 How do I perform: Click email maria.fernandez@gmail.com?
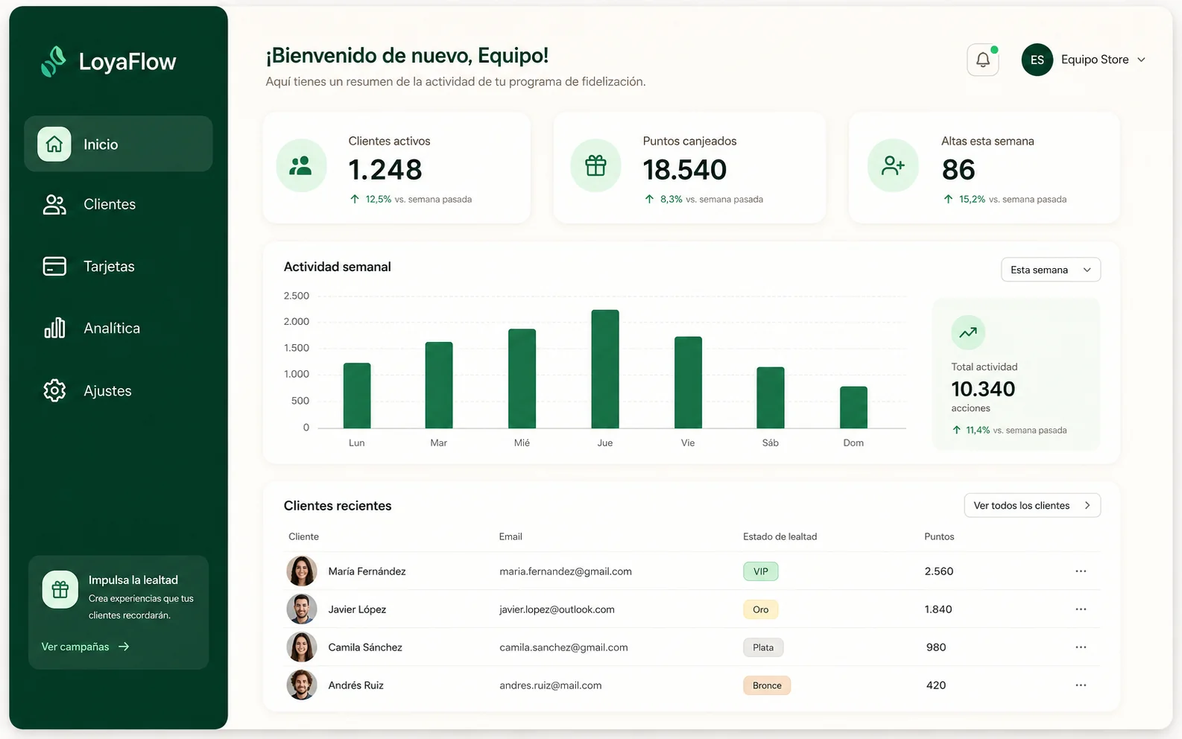(x=566, y=571)
